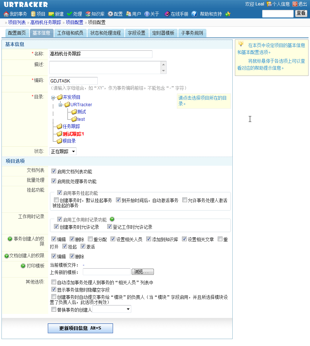Switch to the 工作组和成员 tab
Viewport: 310px width, 346px height.
pyautogui.click(x=70, y=33)
